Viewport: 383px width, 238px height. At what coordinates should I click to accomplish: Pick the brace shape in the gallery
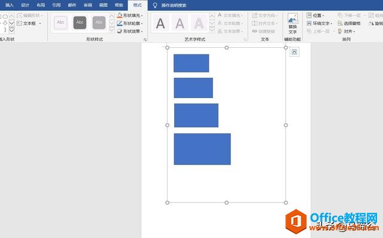click(5, 30)
